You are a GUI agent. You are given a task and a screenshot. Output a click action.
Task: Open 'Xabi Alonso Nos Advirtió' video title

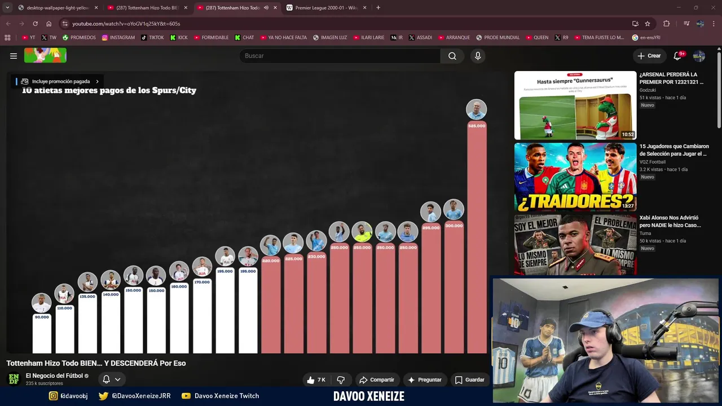[x=670, y=222]
